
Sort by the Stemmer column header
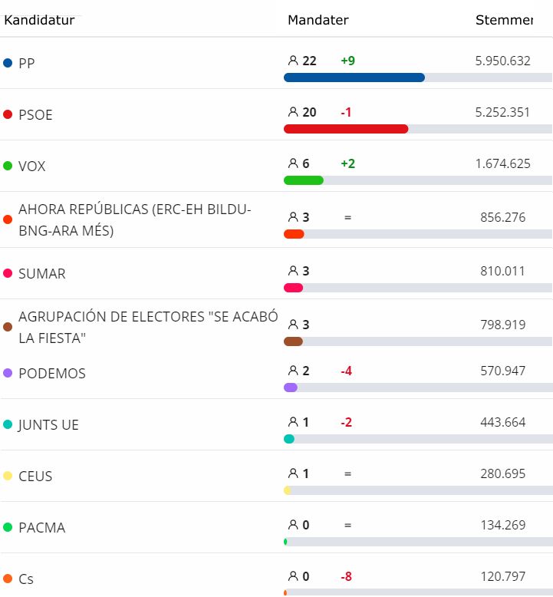[503, 20]
